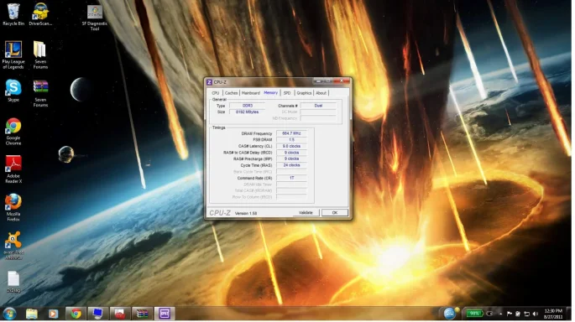Click the RAS# Precharge 9 clocks value
The image size is (575, 322).
coord(291,159)
